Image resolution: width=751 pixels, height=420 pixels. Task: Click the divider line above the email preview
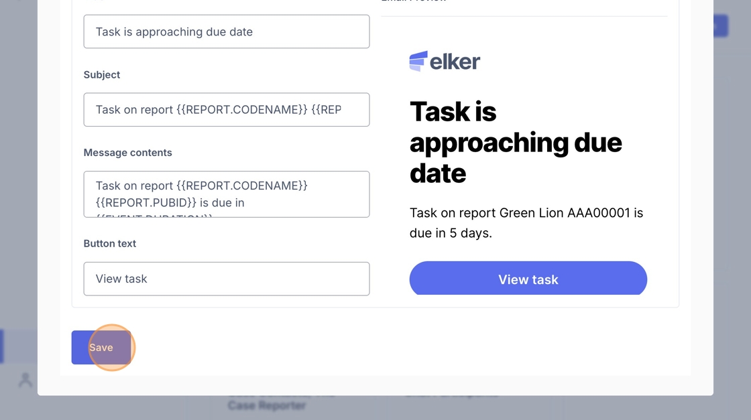point(524,16)
